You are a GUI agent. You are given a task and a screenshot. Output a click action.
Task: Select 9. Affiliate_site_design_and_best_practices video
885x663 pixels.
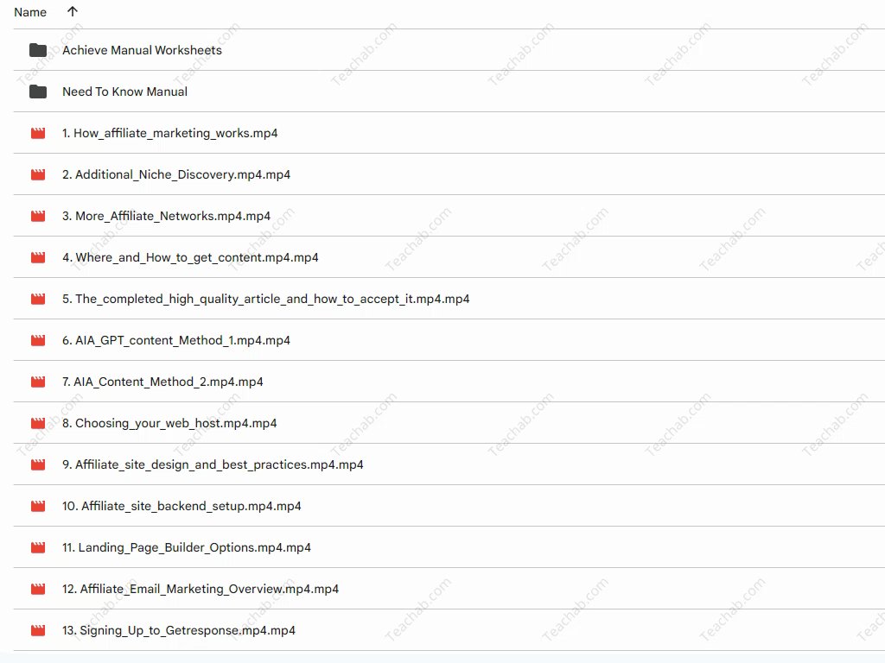pos(213,464)
